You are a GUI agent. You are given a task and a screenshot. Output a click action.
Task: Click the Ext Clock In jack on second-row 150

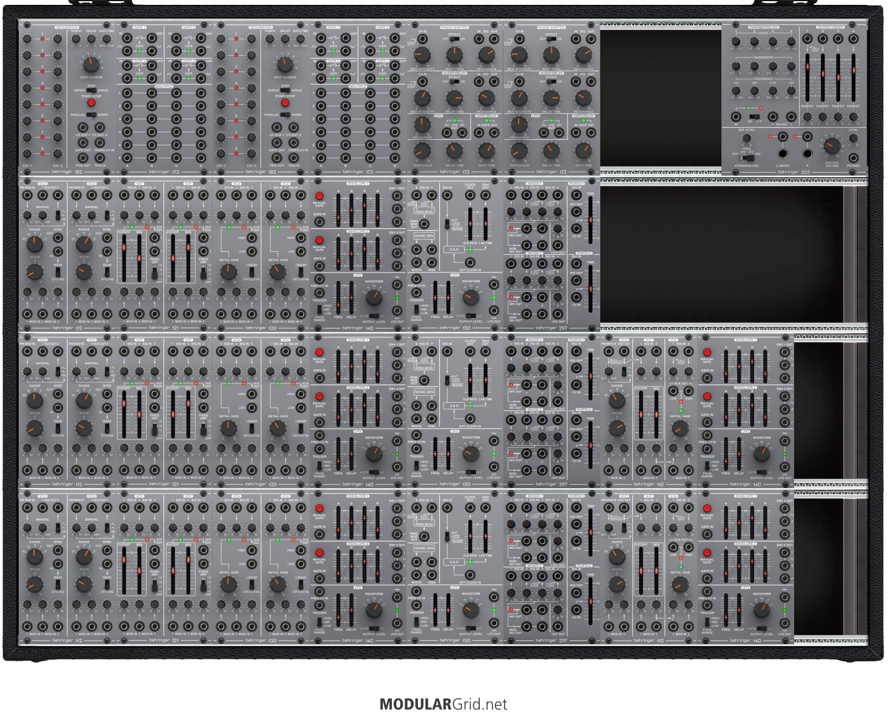coord(469,262)
